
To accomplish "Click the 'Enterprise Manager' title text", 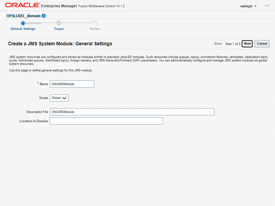I will pos(59,6).
